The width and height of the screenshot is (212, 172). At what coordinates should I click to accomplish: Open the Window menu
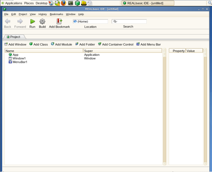pyautogui.click(x=71, y=14)
